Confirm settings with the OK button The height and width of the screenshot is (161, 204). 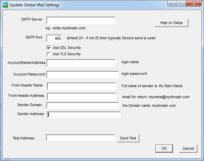click(164, 148)
